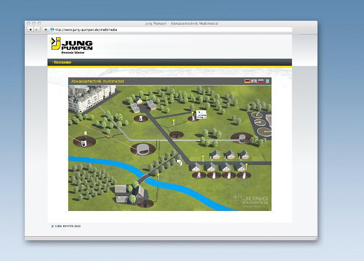Click the yellow alarm lamp by the bridge
Viewport: 364px width, 261px height.
(x=158, y=175)
